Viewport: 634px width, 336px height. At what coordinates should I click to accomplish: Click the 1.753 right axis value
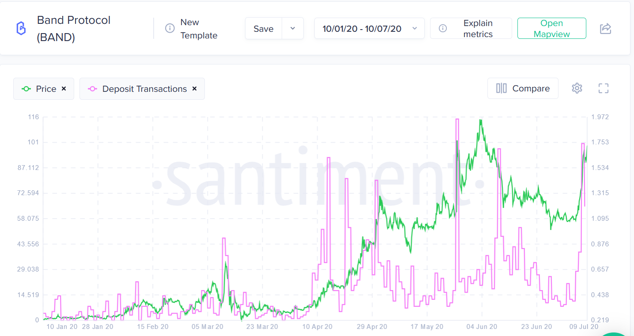600,142
